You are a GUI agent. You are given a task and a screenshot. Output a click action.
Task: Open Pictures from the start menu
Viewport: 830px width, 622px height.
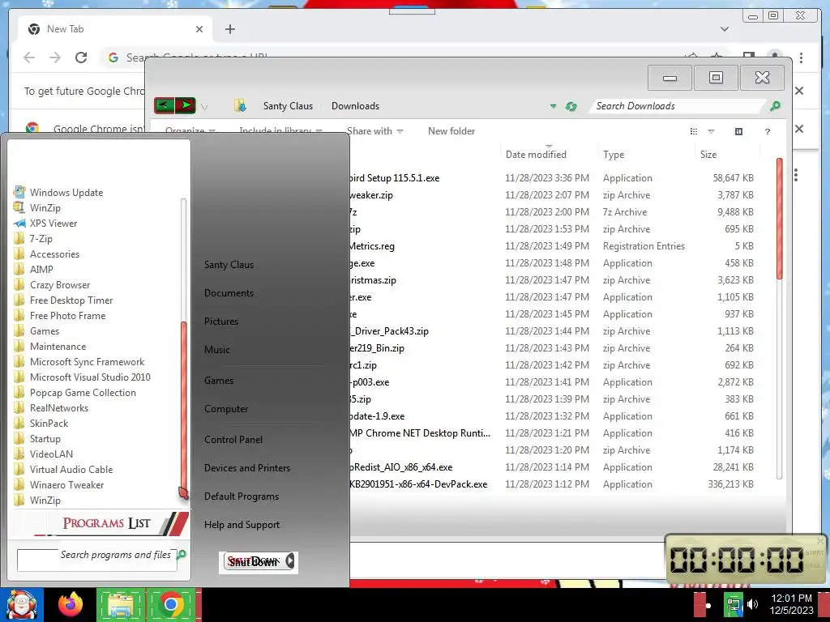point(221,321)
